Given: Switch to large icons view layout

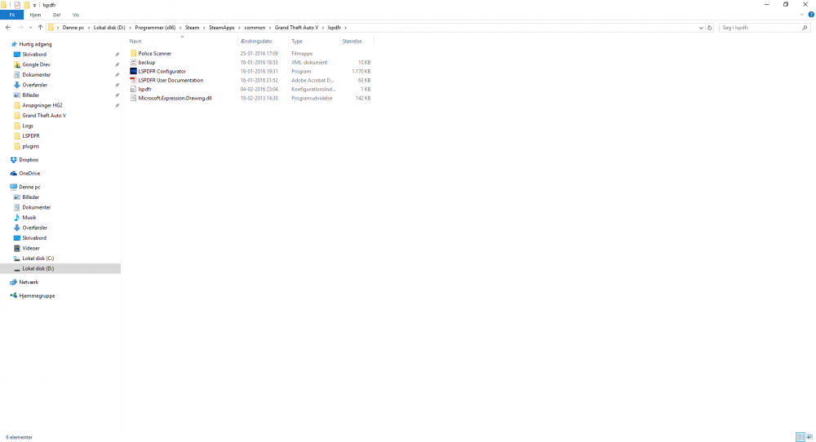Looking at the screenshot, I should pos(809,437).
